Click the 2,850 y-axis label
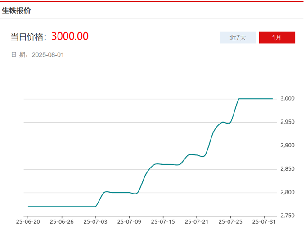This screenshot has width=306, height=225. [x=288, y=169]
